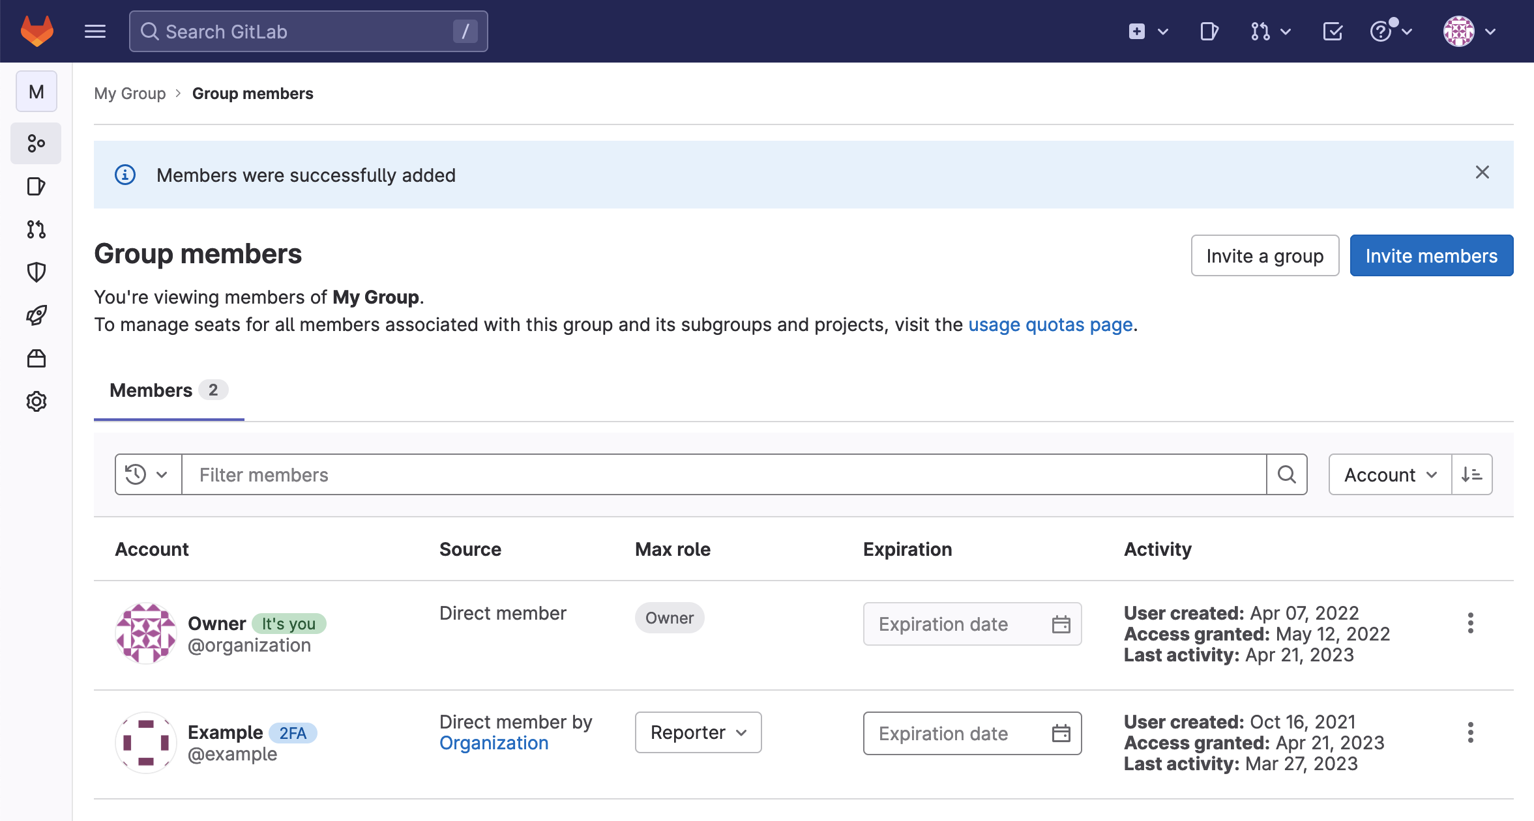Toggle the sort direction button
The height and width of the screenshot is (821, 1534).
tap(1472, 474)
